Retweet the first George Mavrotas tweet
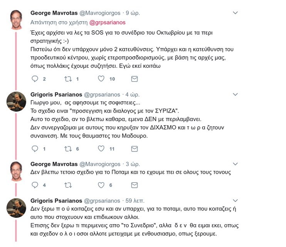The image size is (286, 247). [68, 79]
